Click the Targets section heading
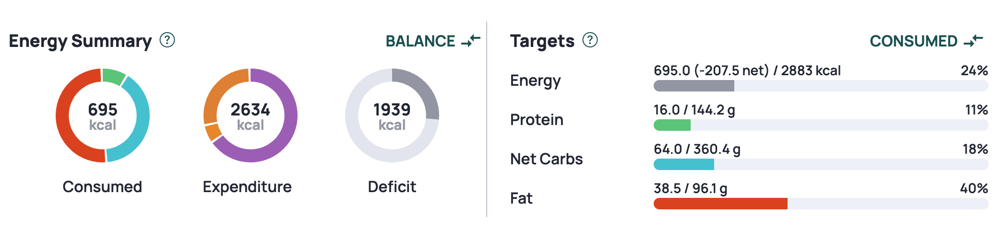Screen dimensions: 1005x229 tap(542, 42)
